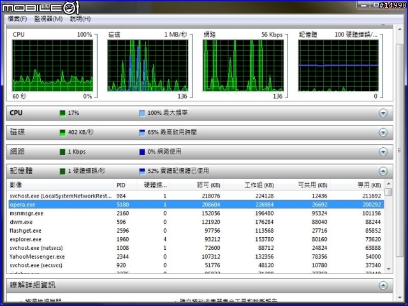Sort by the 硬體錯... column header
The image size is (408, 306).
(x=153, y=185)
